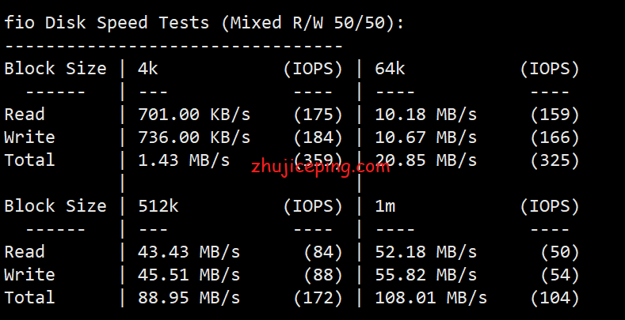The width and height of the screenshot is (625, 320).
Task: Click the 736.00 KB/s write value
Action: click(194, 137)
